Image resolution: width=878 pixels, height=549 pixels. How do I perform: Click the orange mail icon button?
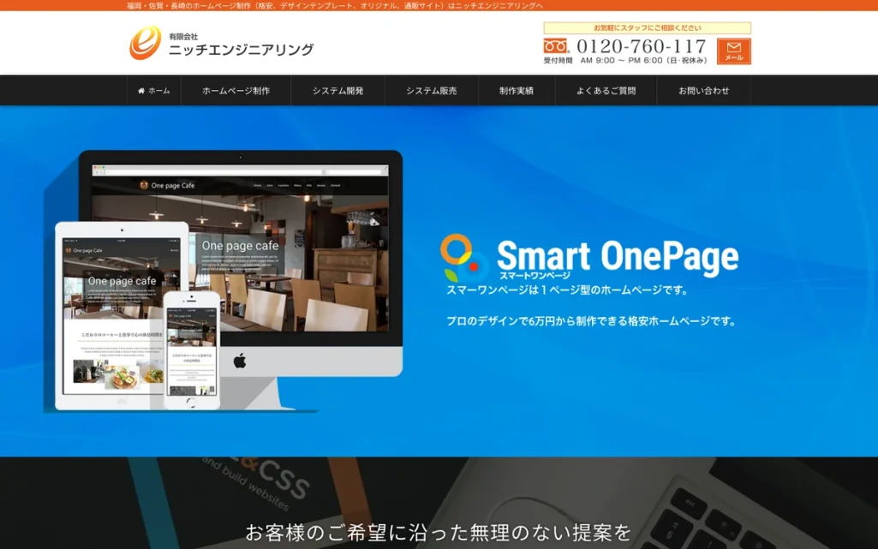[733, 51]
